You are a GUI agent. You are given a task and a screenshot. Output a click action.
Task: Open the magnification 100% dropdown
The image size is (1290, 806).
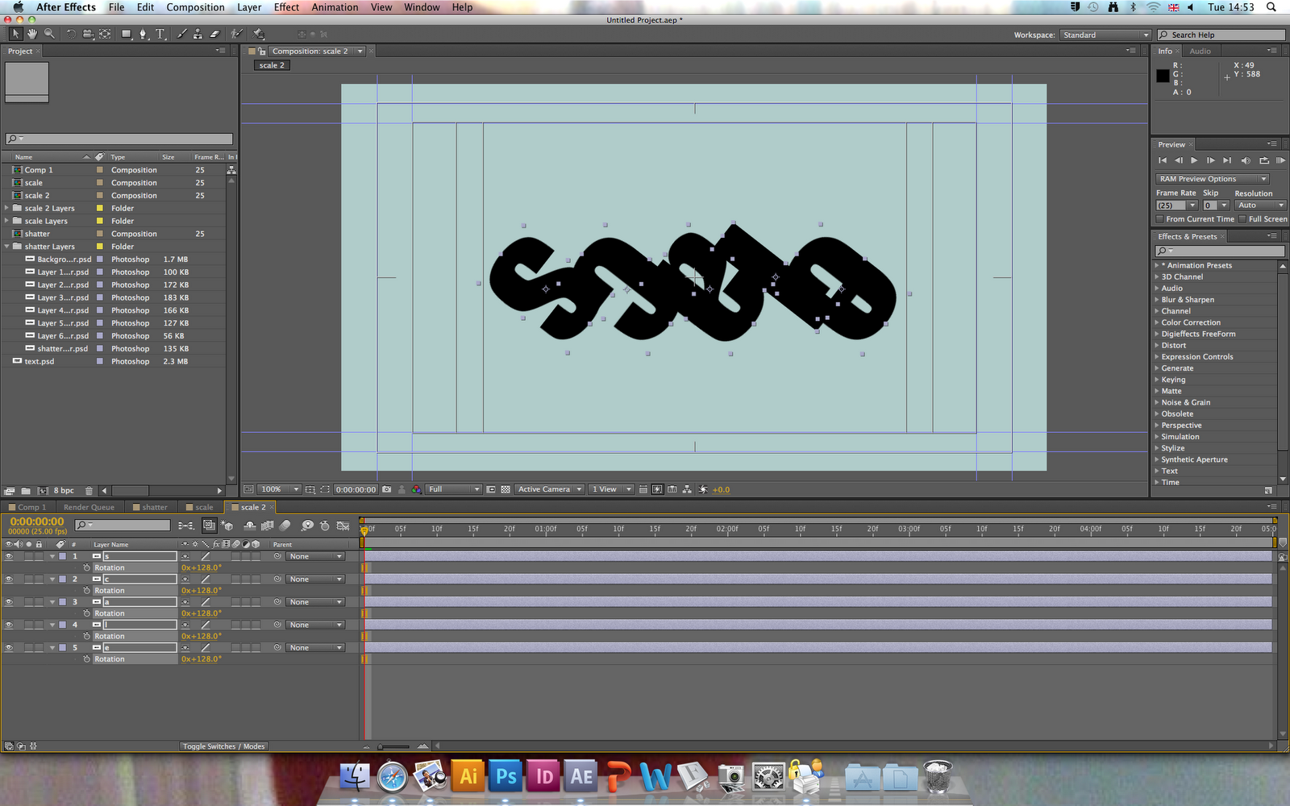[x=280, y=489]
